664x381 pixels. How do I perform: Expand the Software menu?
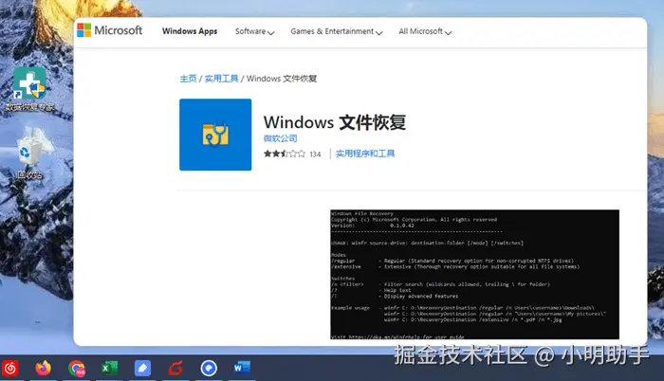click(x=254, y=32)
